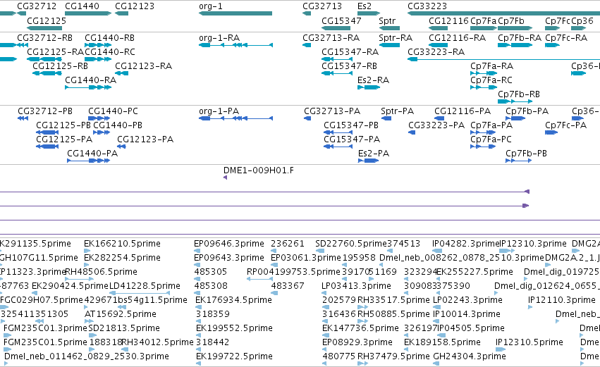Click the CG32713-RA transcript label
The image size is (600, 367).
[331, 38]
